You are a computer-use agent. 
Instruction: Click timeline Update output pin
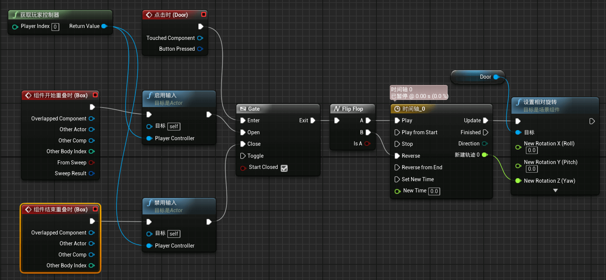point(486,120)
